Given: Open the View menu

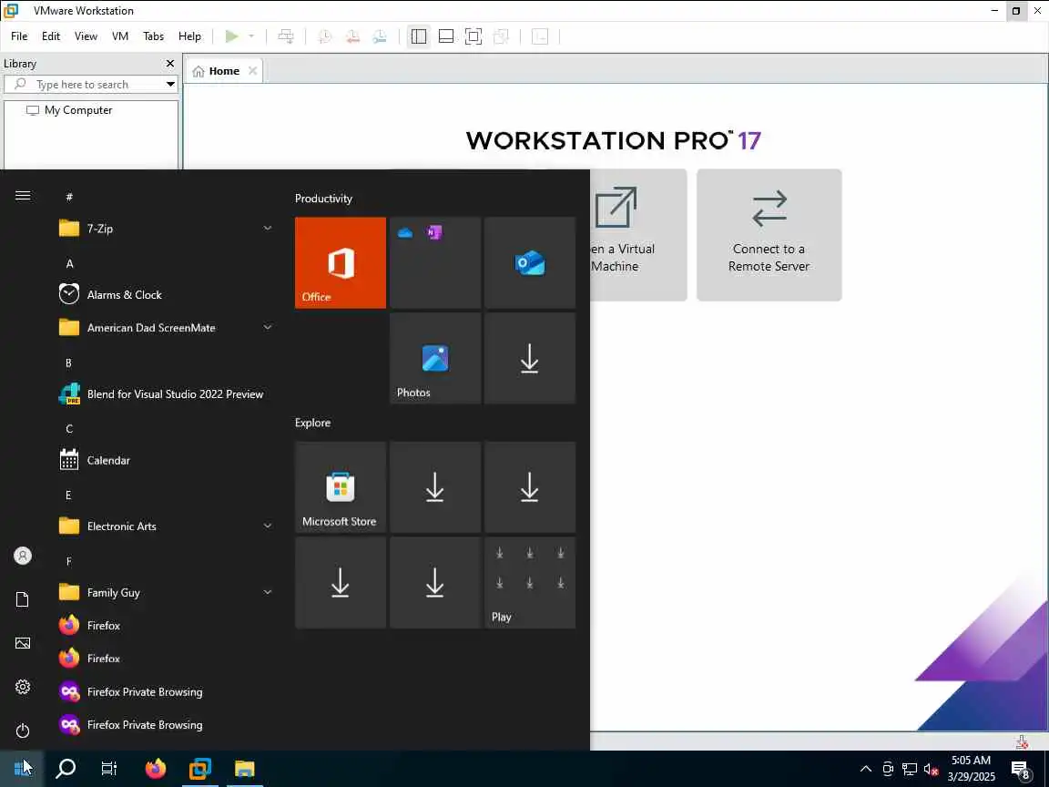Looking at the screenshot, I should tap(86, 36).
